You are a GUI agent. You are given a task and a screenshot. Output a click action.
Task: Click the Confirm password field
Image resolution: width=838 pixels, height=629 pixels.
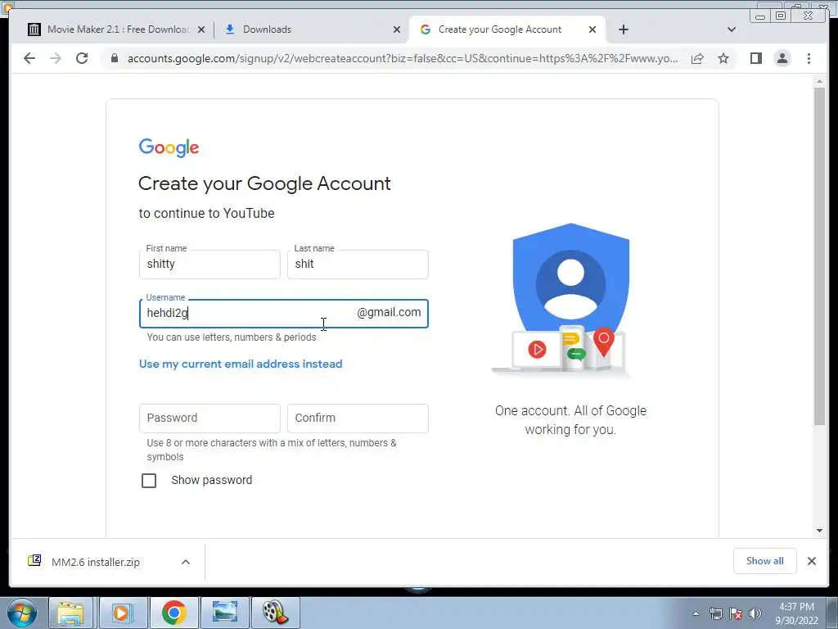358,419
